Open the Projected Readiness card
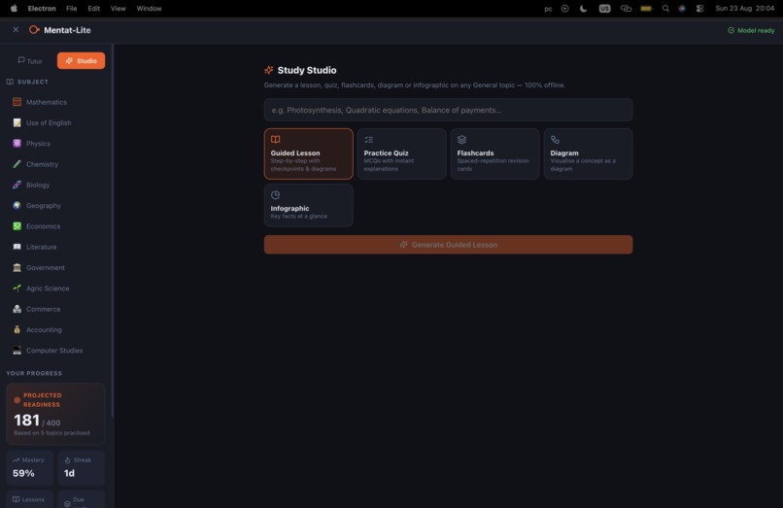This screenshot has height=508, width=783. (55, 414)
